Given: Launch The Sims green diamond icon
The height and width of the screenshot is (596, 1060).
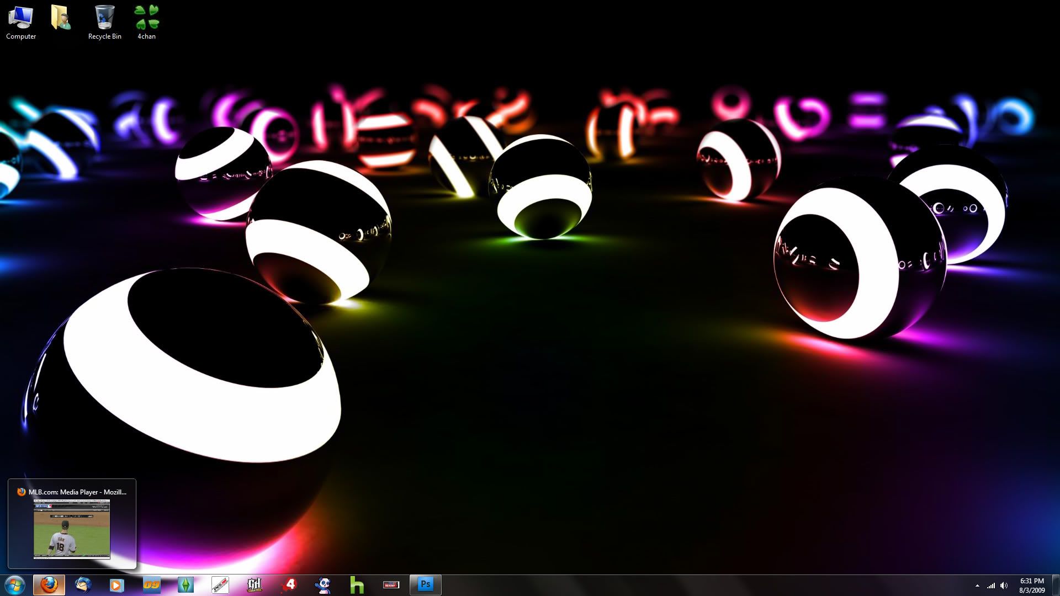Looking at the screenshot, I should coord(185,585).
